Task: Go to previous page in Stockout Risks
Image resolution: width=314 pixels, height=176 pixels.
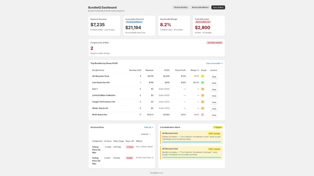Action: coord(139,134)
